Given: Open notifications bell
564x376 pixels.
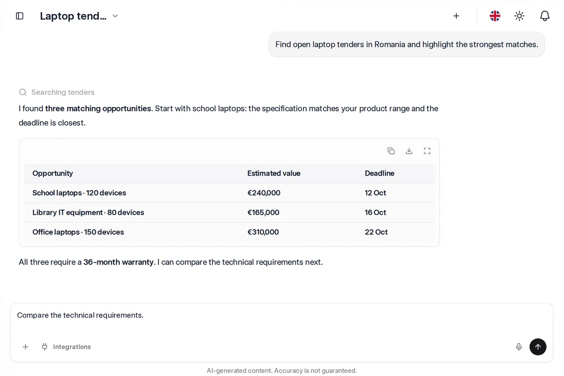Looking at the screenshot, I should click(x=545, y=16).
